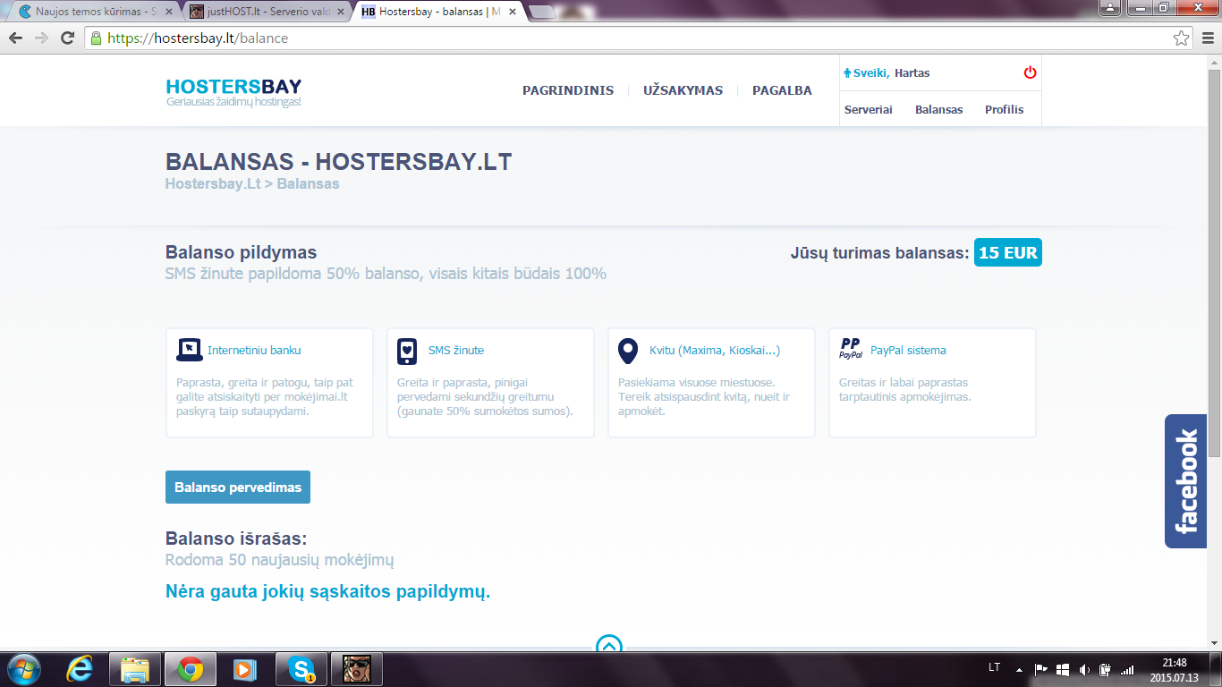Open the Chrome menu hamburger icon
The image size is (1222, 687).
pyautogui.click(x=1207, y=38)
